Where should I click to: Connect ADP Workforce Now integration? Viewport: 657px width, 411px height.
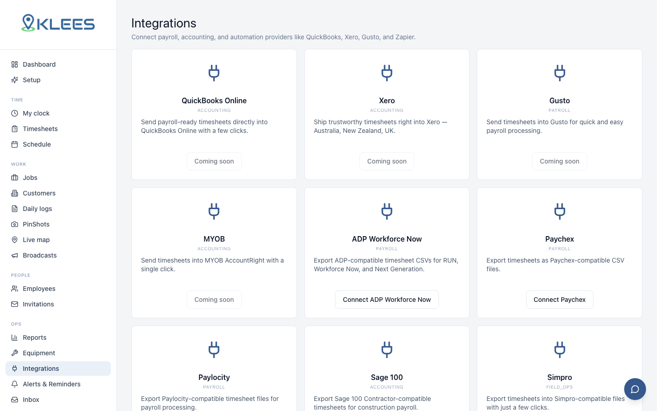click(387, 300)
